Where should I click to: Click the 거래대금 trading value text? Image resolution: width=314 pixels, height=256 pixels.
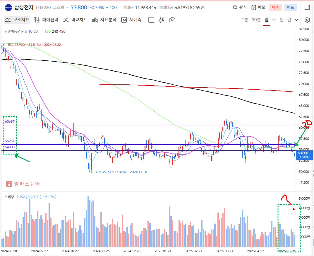point(181,8)
